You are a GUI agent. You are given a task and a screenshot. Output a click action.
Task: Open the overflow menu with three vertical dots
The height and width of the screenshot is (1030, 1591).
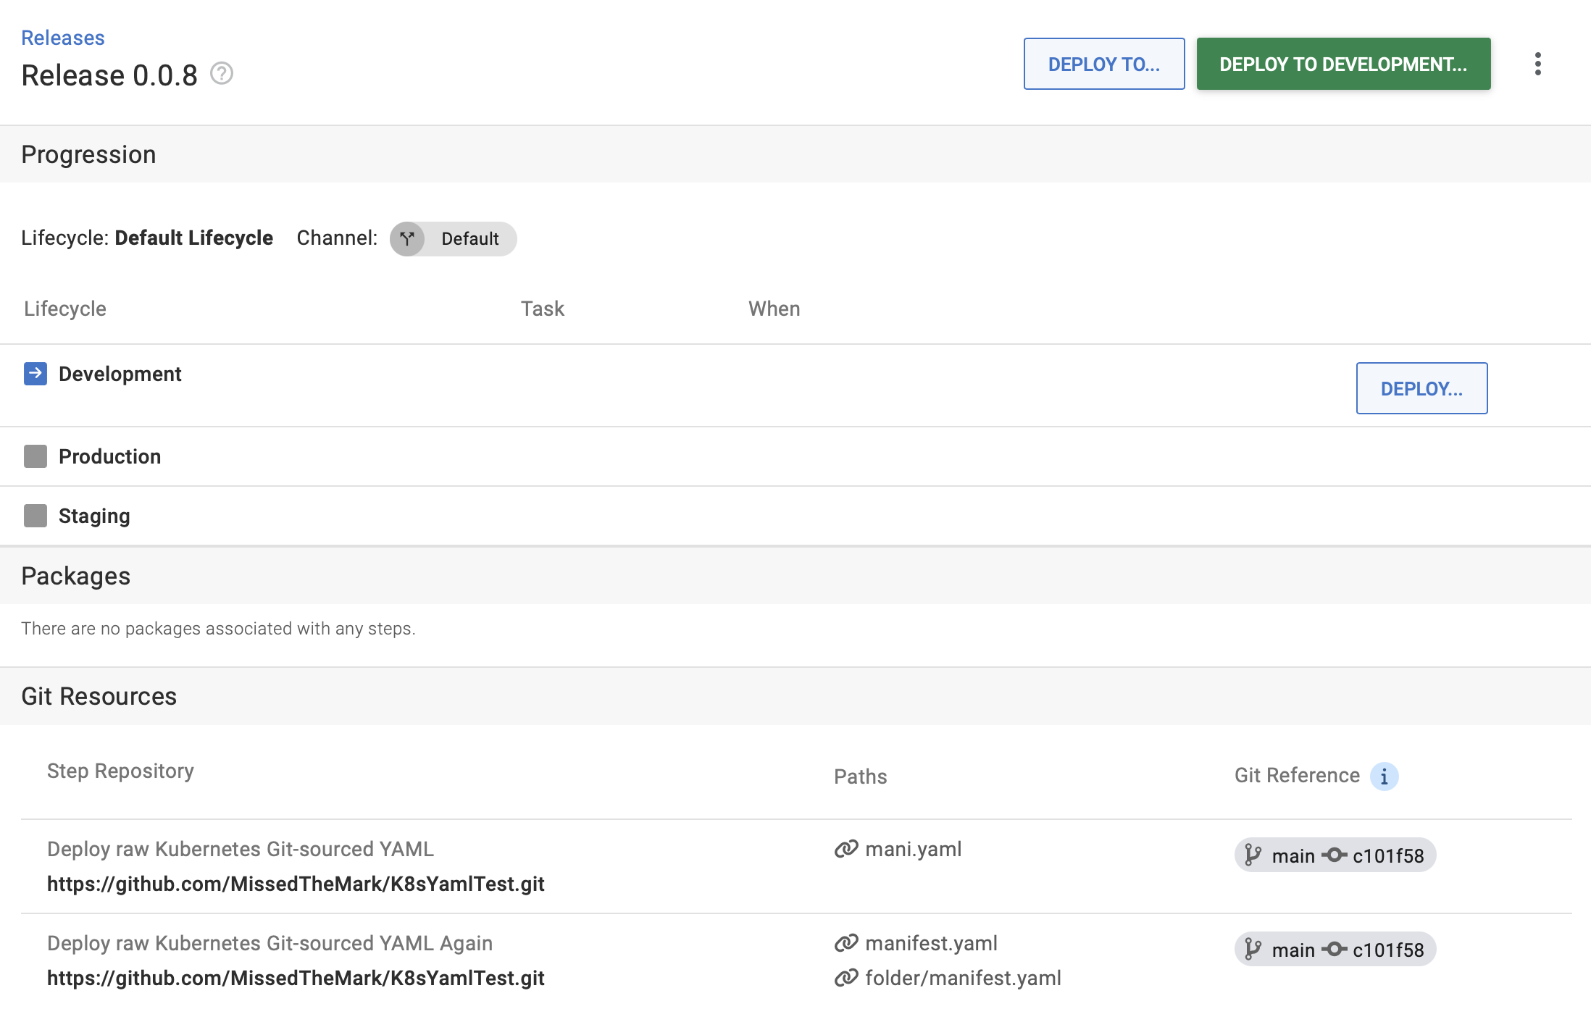pyautogui.click(x=1538, y=64)
